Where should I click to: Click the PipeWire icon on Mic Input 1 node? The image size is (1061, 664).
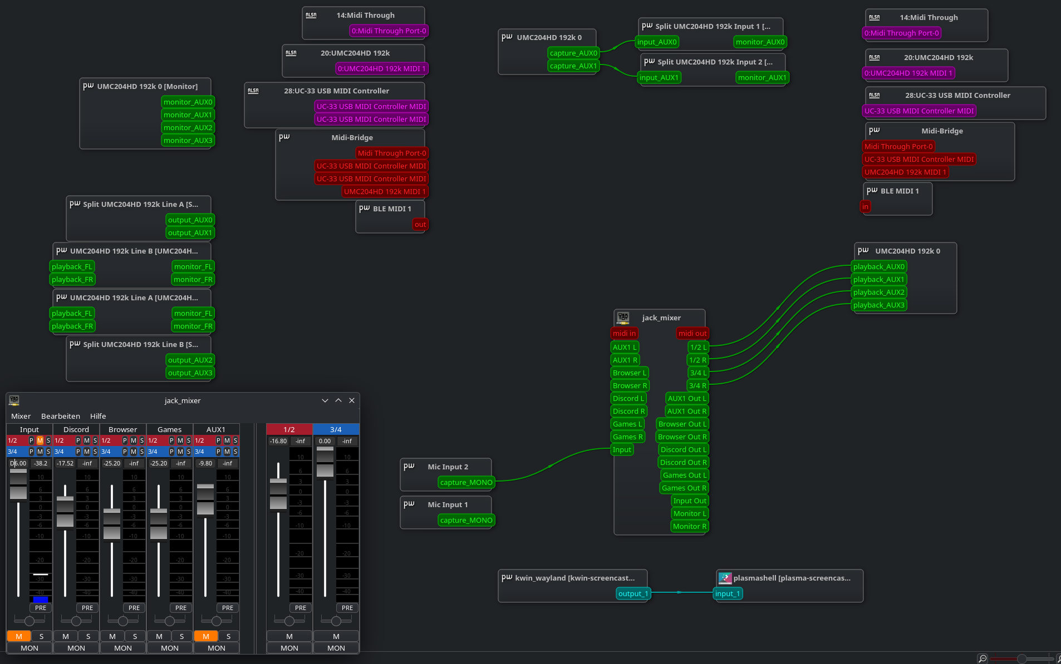tap(409, 504)
